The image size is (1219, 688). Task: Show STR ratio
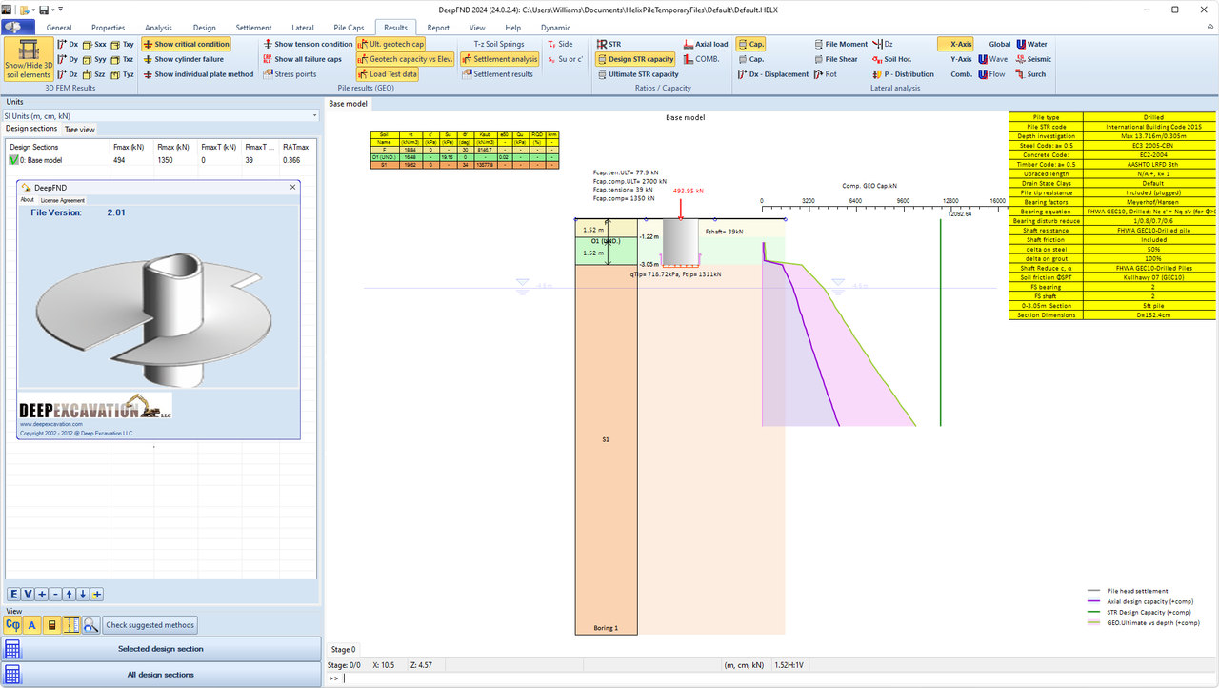pyautogui.click(x=609, y=44)
